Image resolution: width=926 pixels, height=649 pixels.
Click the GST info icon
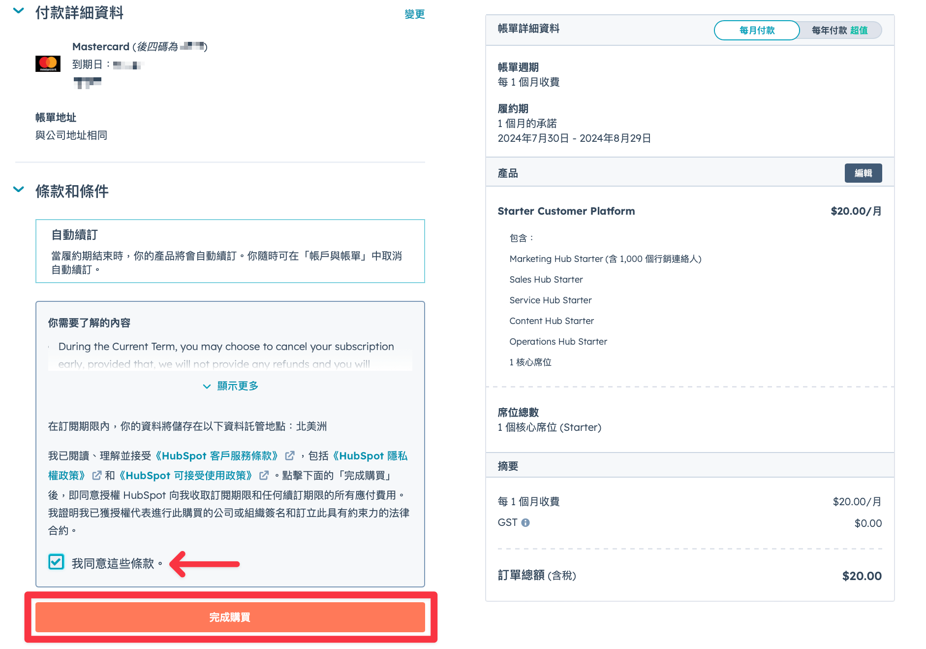pos(525,522)
